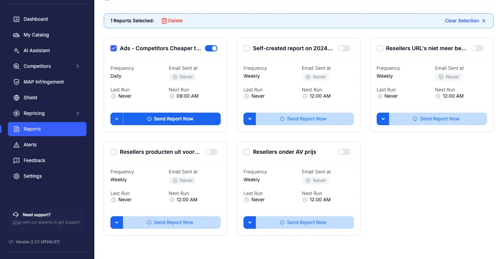Delete the selected report
This screenshot has width=503, height=259.
(x=172, y=21)
